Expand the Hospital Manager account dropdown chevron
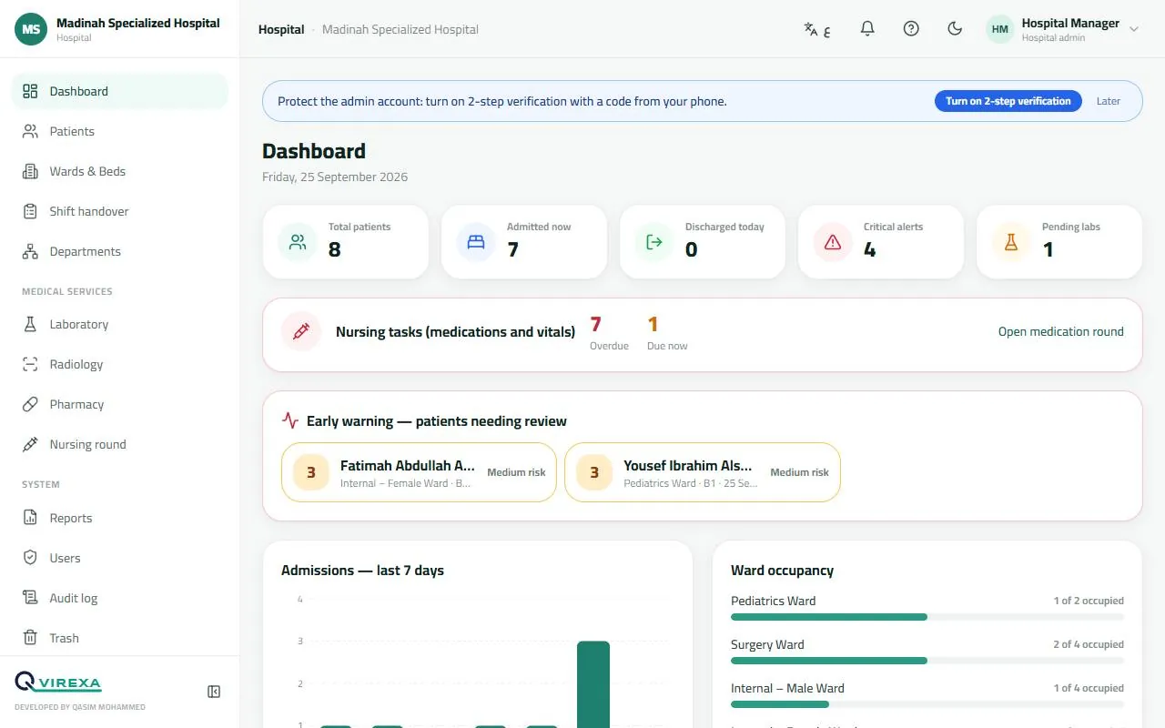 coord(1134,29)
